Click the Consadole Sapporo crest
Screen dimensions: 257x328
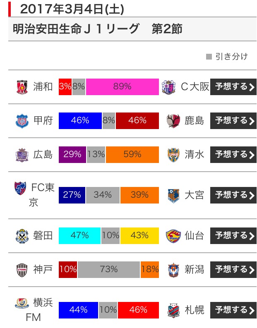(173, 311)
